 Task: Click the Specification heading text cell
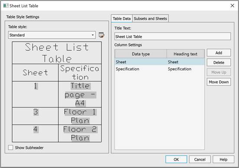point(186,69)
